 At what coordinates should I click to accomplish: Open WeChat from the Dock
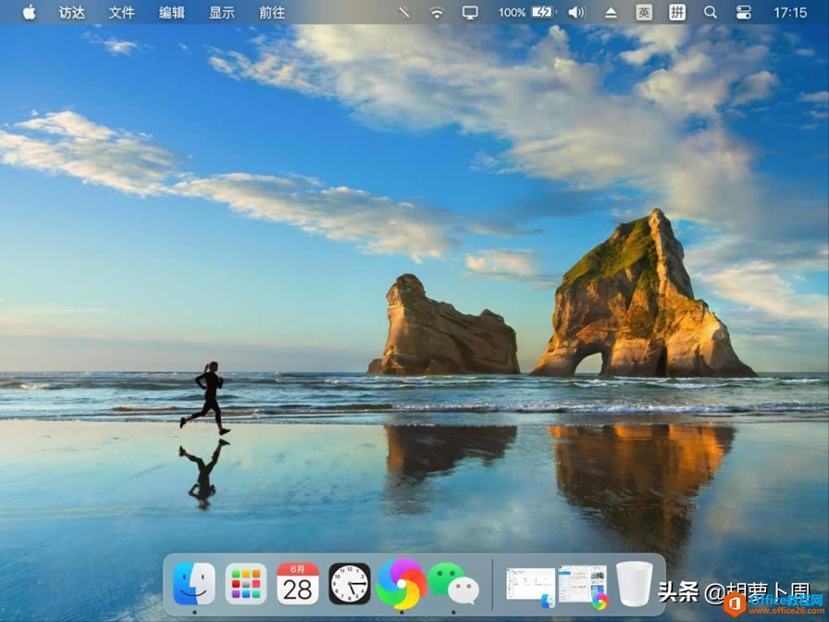[x=453, y=584]
